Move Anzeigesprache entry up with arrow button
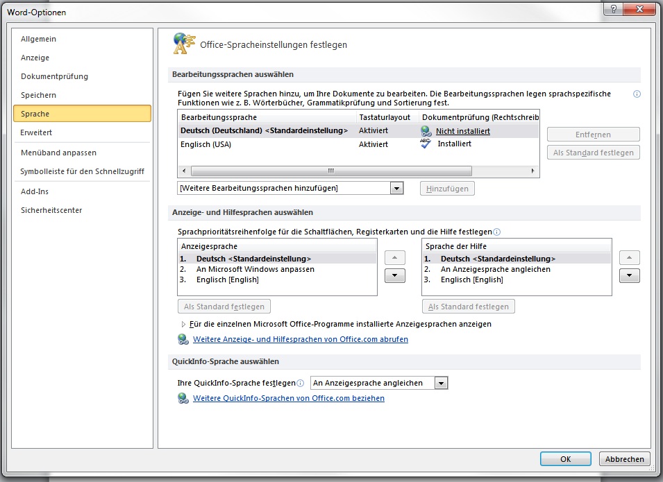 pos(394,258)
